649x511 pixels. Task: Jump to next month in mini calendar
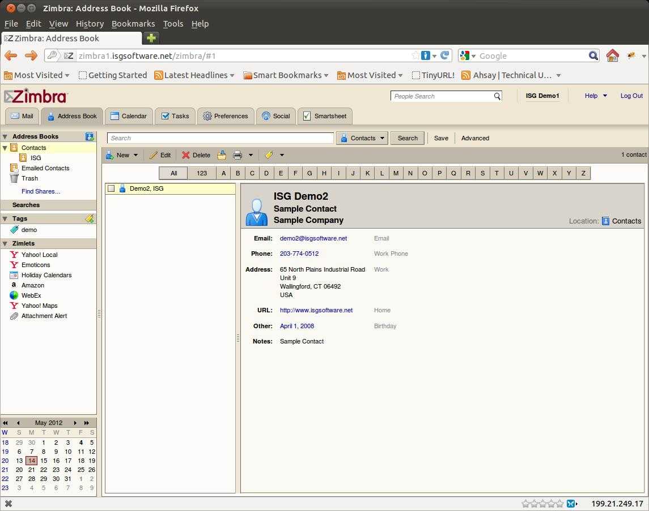[x=75, y=423]
